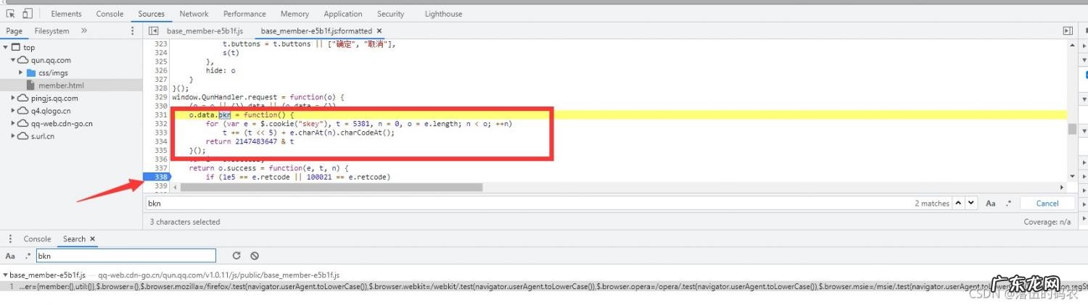Image resolution: width=1088 pixels, height=305 pixels.
Task: Enable Match Case in drawer search
Action: click(10, 256)
